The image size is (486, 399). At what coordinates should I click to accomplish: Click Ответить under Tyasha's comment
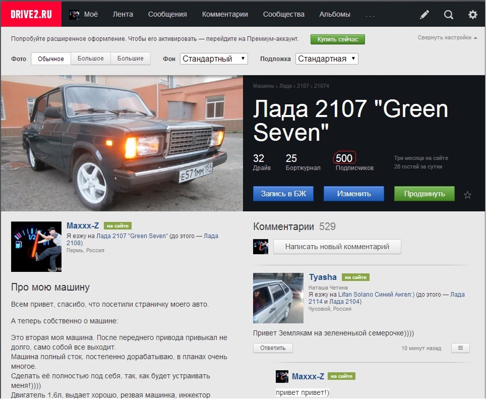click(x=273, y=348)
